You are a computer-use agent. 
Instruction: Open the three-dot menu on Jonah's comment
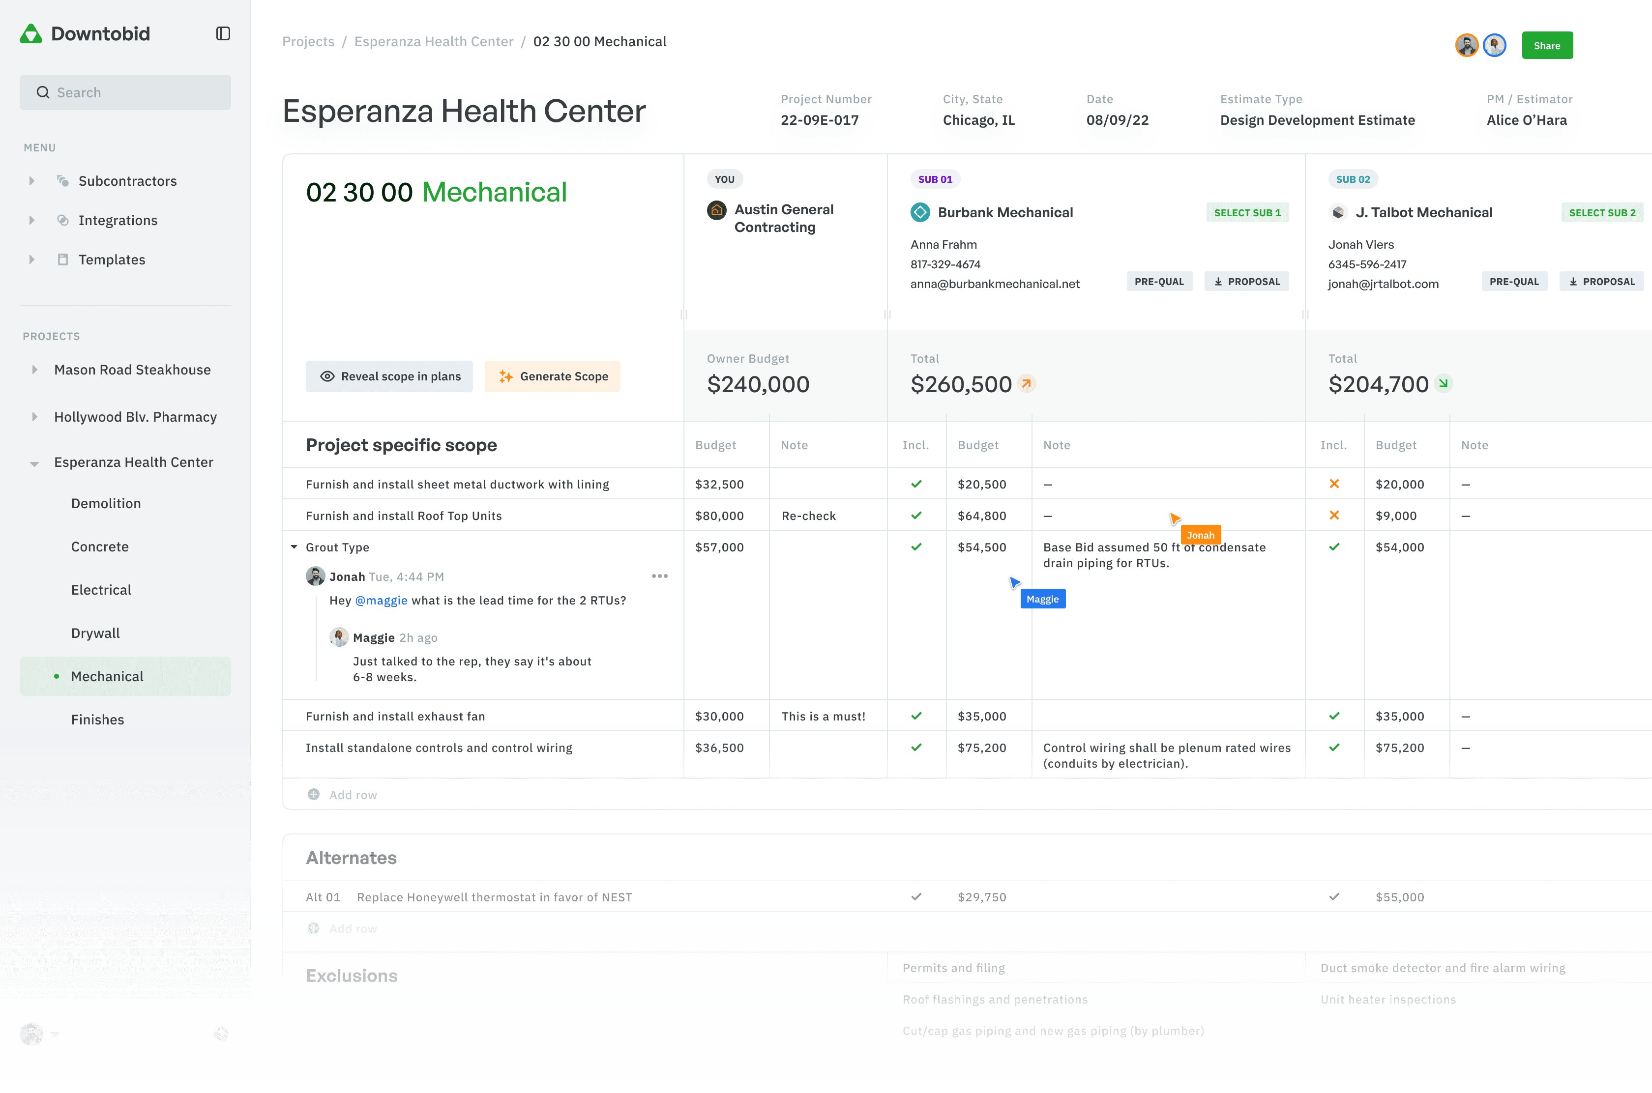[659, 576]
